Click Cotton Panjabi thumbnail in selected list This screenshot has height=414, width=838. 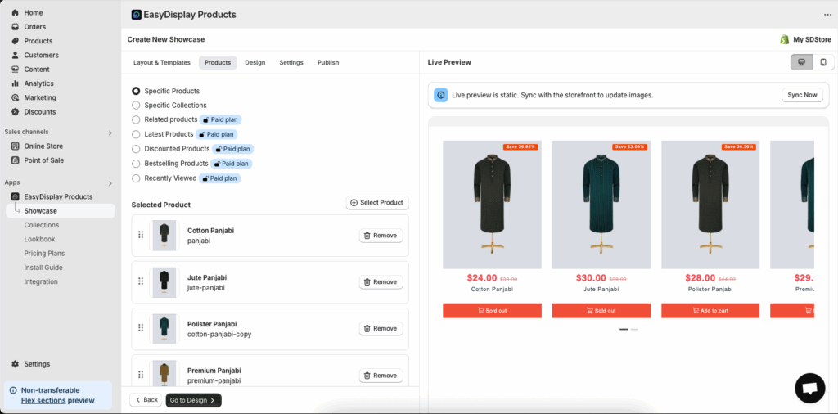164,236
